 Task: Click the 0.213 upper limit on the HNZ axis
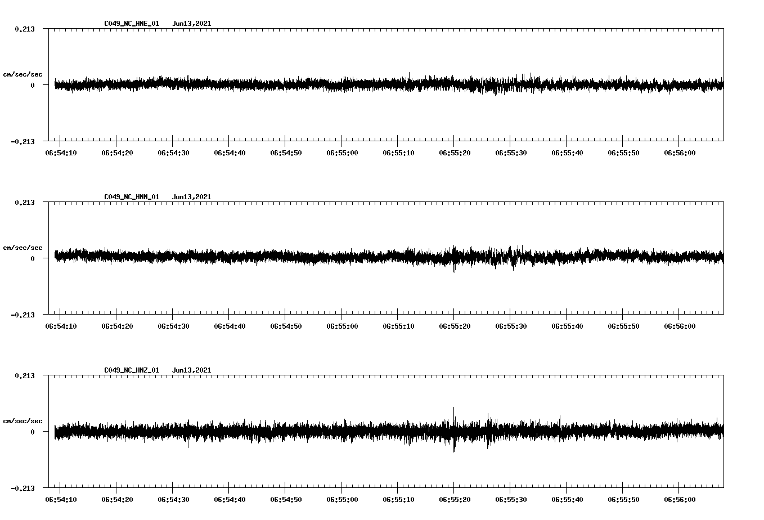coord(24,376)
